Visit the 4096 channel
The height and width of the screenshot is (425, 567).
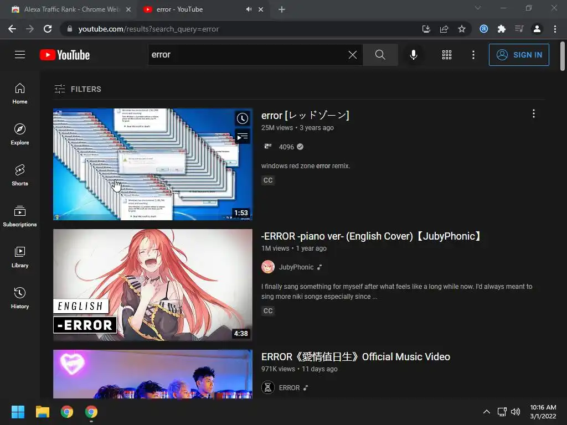(286, 147)
